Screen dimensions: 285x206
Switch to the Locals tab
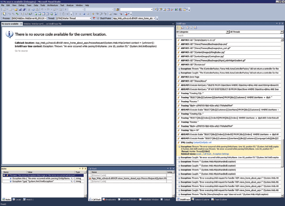17,200
